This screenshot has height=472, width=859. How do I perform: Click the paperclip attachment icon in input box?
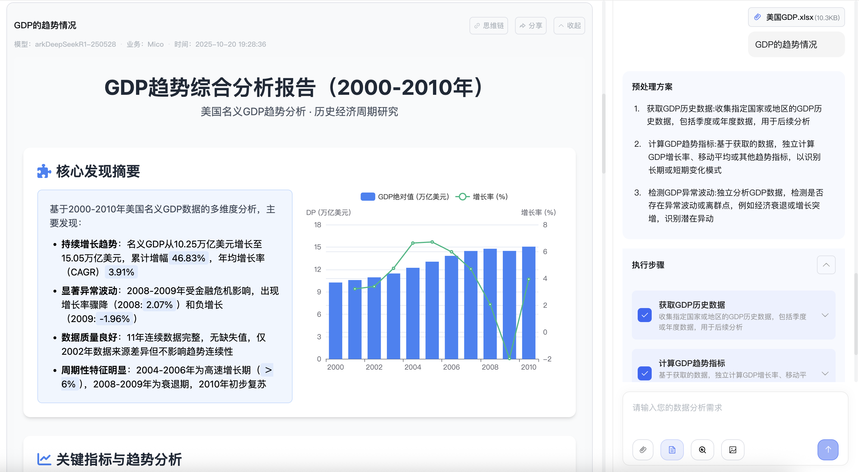point(643,450)
